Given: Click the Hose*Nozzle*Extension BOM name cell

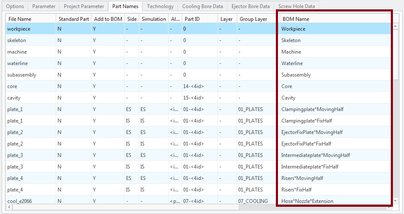Looking at the screenshot, I should tap(307, 201).
